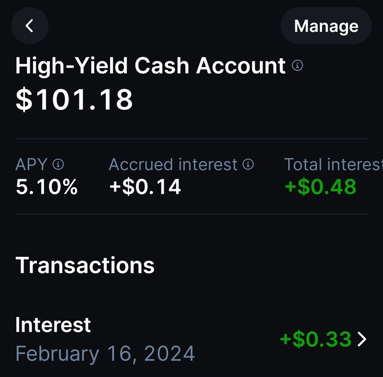Tap the divider line below the balance
Screen dimensions: 383x377
(x=191, y=139)
